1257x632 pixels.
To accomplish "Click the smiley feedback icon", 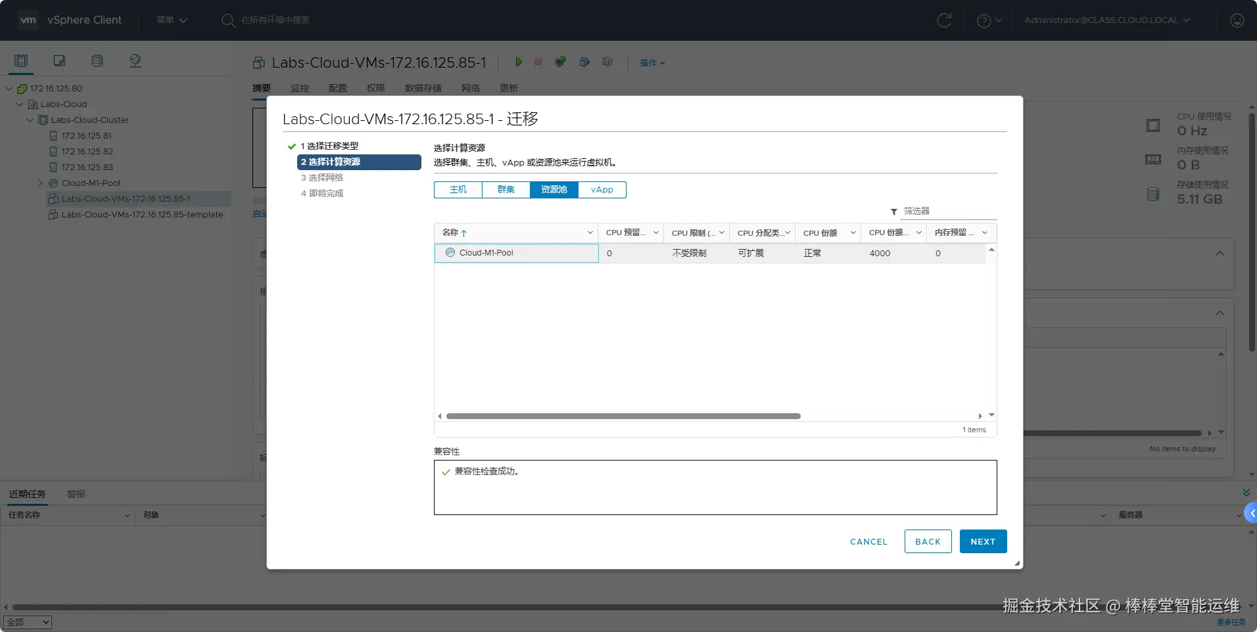I will 1237,20.
